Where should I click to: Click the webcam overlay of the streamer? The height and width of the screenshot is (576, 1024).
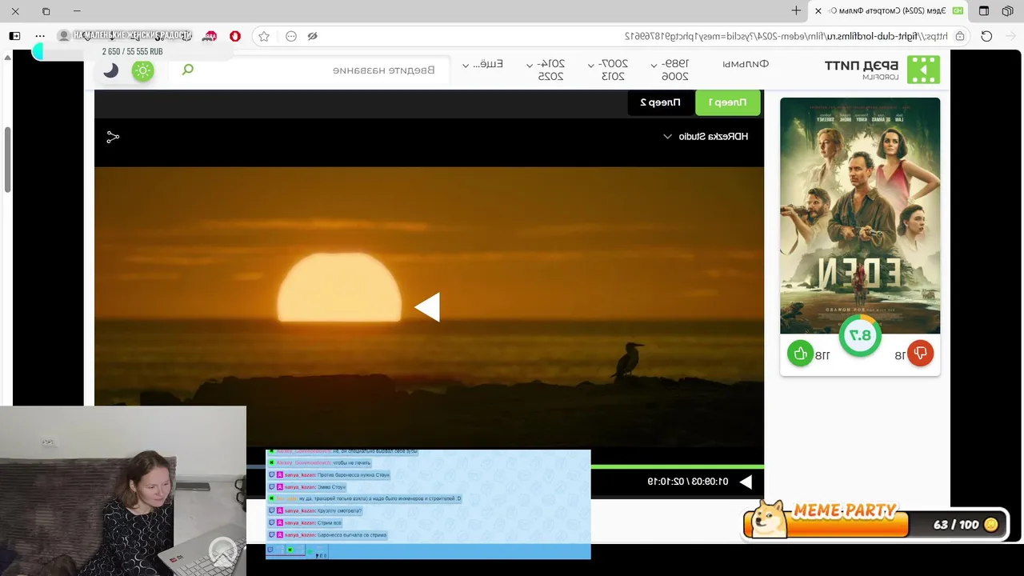[x=123, y=491]
